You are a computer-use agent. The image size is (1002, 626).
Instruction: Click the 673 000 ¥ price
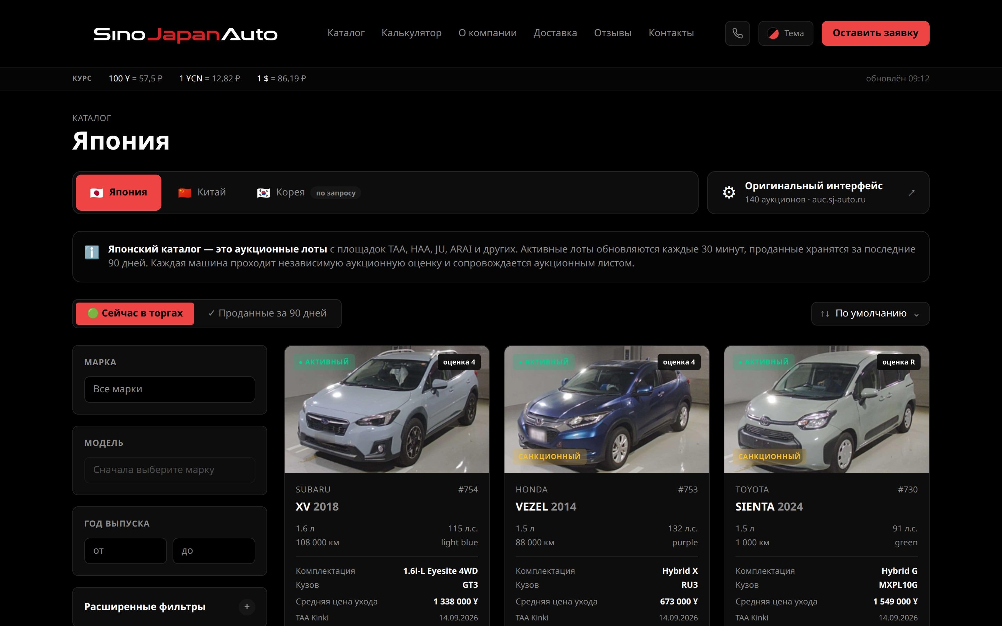coord(679,602)
